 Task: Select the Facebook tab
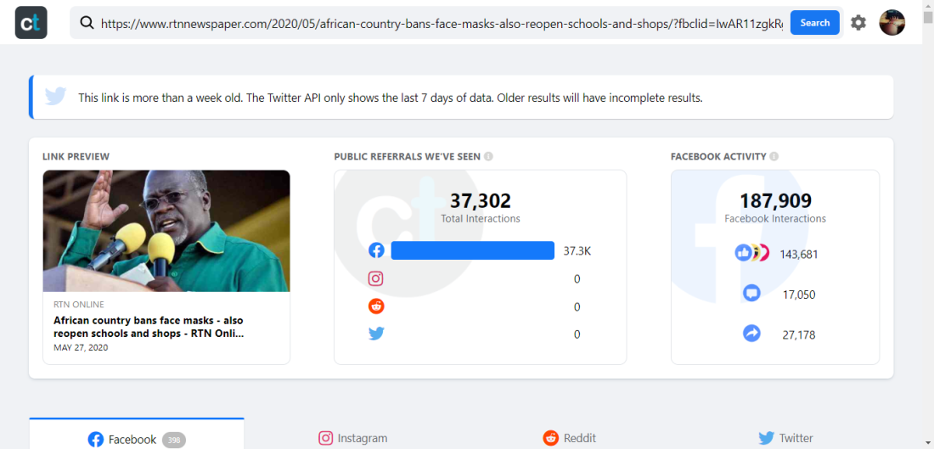tap(137, 438)
